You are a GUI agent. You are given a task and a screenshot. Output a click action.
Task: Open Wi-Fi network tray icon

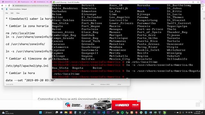186,112
